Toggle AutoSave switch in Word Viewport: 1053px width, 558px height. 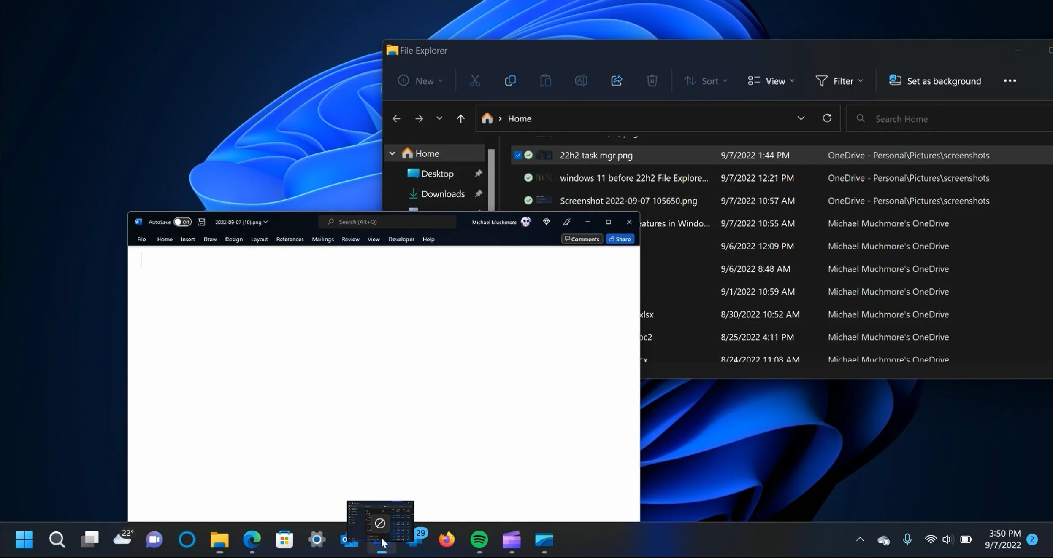click(x=182, y=222)
